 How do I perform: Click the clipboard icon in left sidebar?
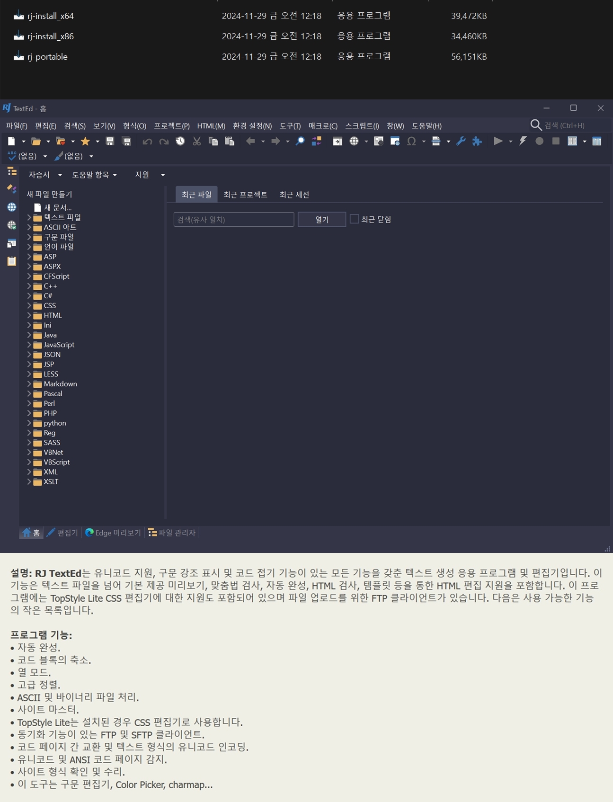tap(12, 261)
